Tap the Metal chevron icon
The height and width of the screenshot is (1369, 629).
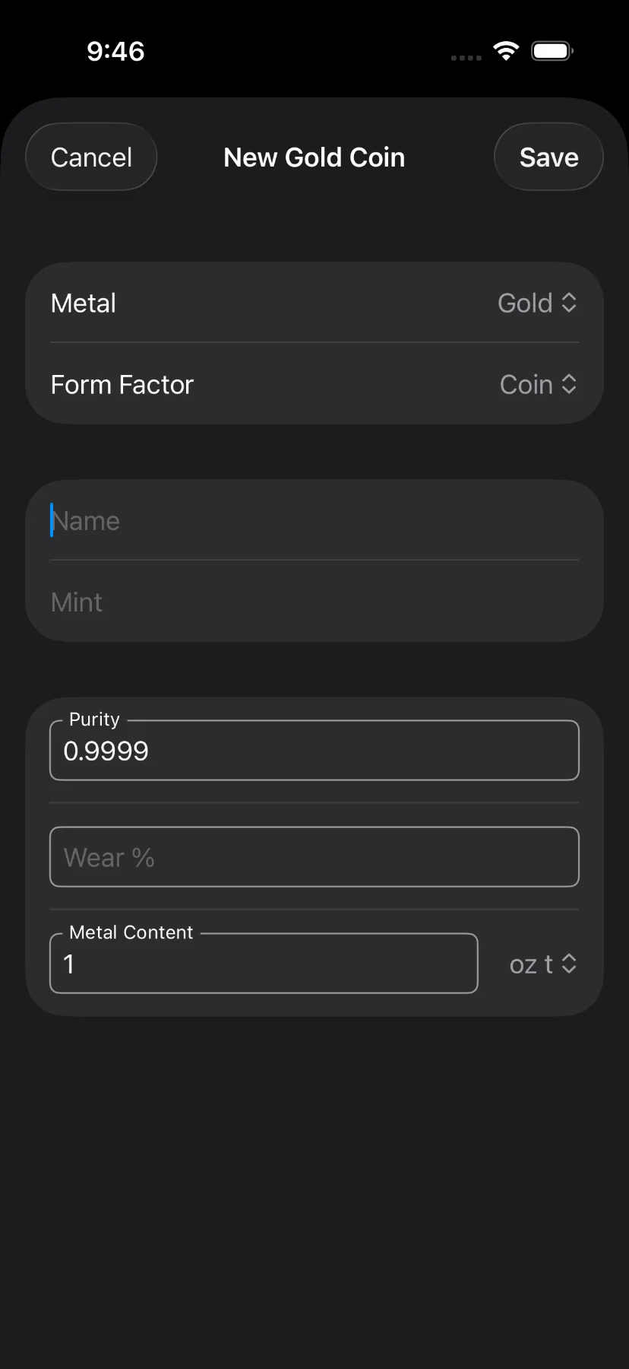(569, 303)
